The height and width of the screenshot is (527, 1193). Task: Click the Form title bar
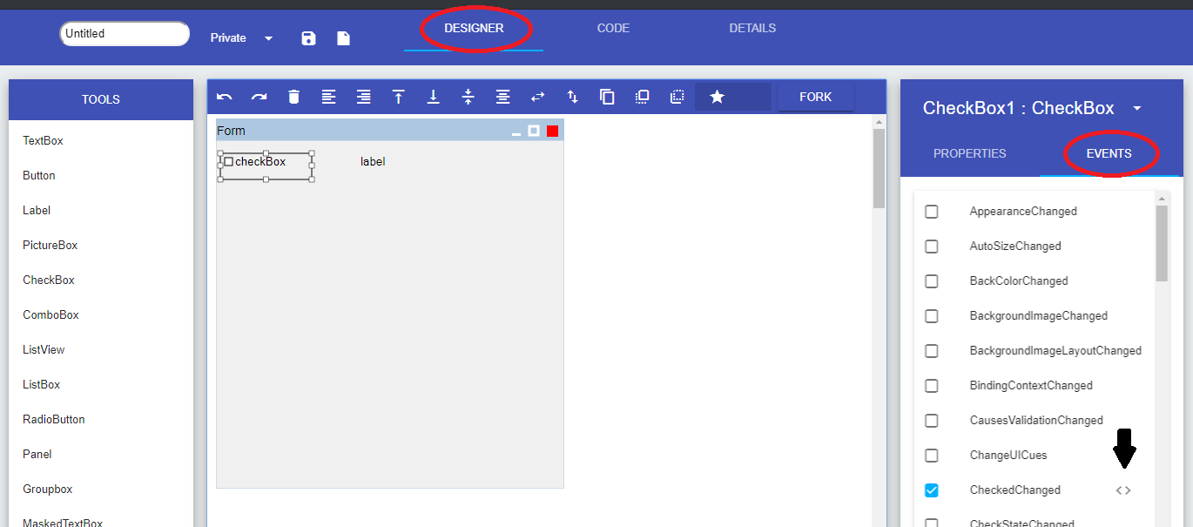390,131
